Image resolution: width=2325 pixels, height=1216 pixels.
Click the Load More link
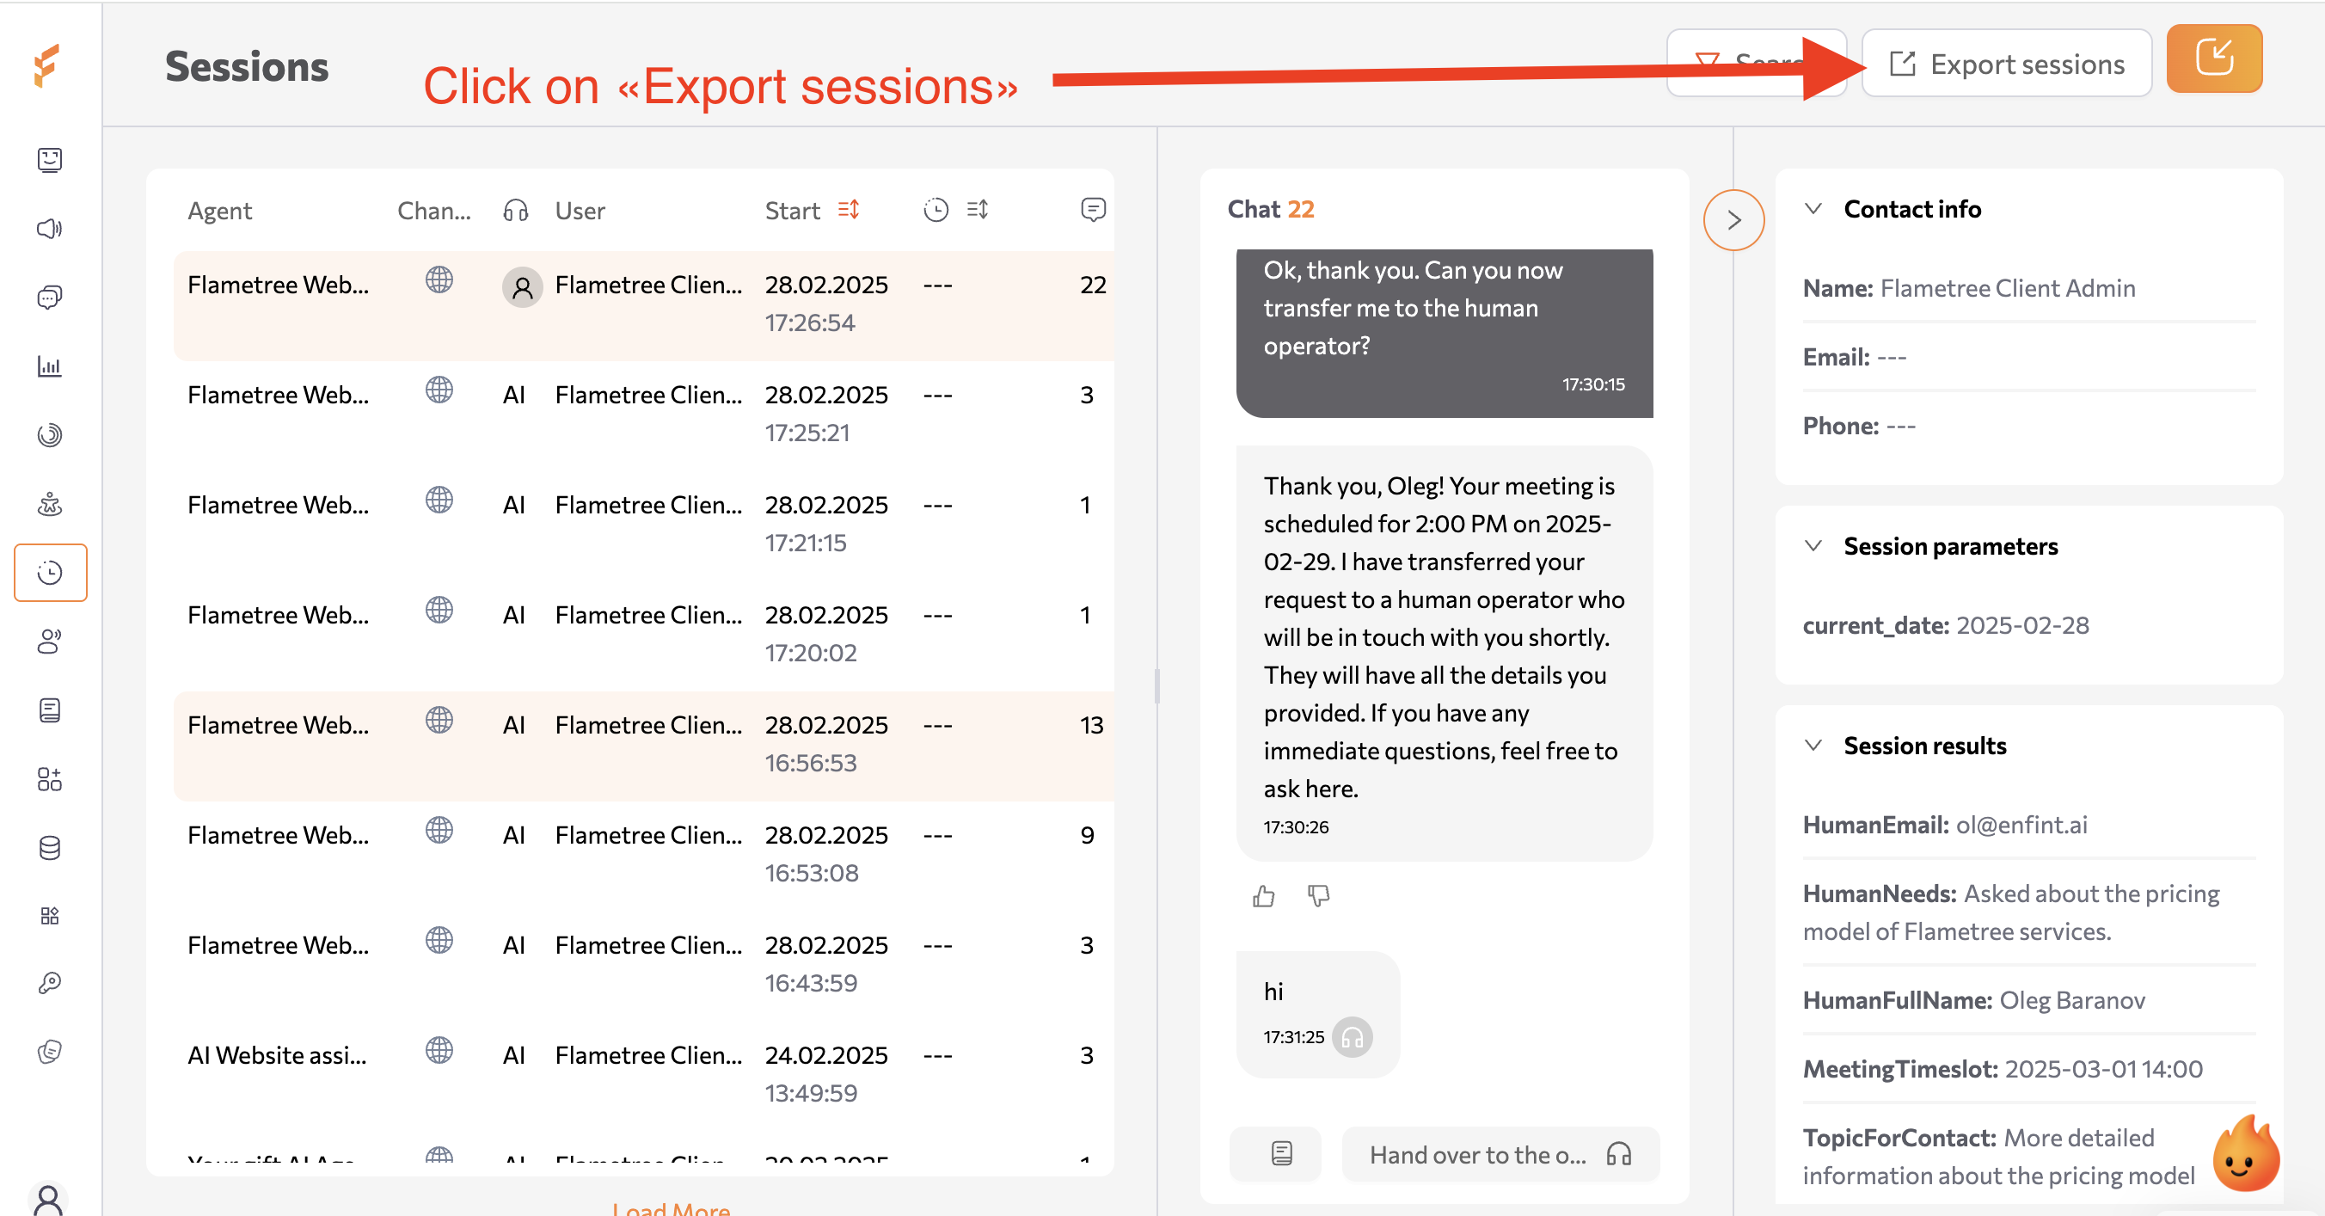click(671, 1208)
